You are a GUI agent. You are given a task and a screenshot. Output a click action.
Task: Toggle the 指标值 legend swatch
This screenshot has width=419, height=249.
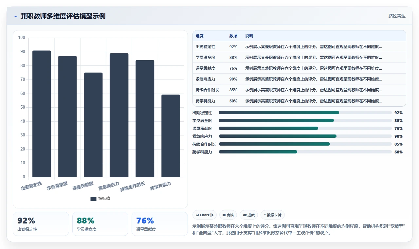(x=93, y=199)
